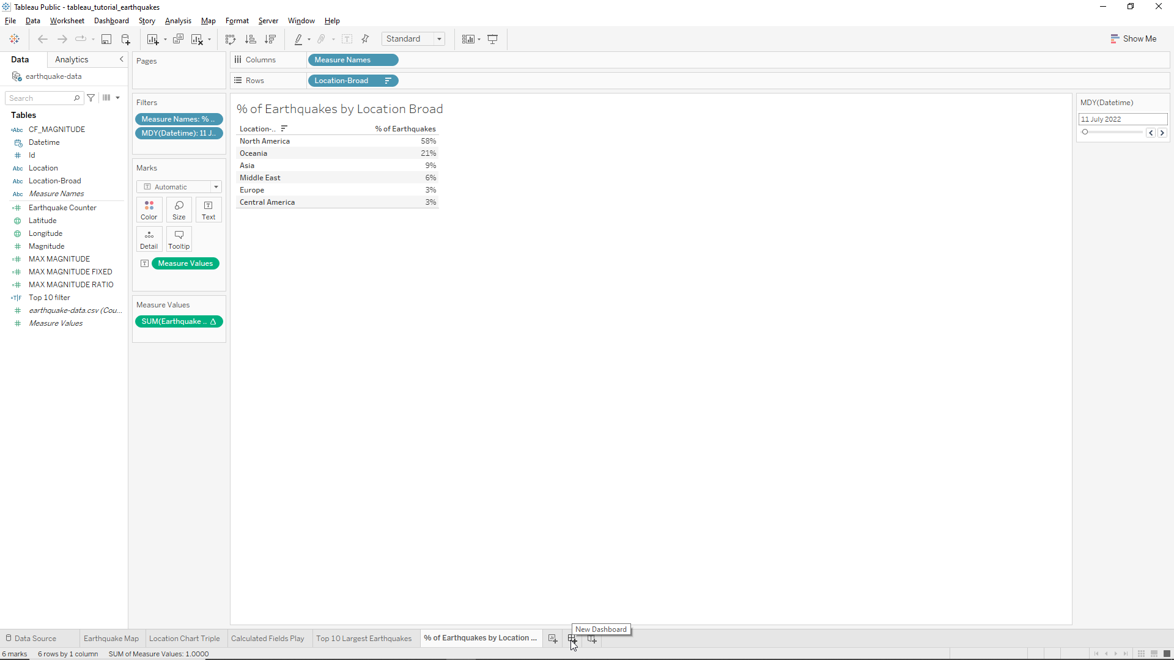Click the Measure Names pill on Columns

[x=353, y=60]
